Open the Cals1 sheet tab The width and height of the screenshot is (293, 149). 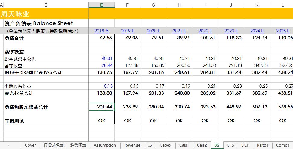(x=184, y=145)
